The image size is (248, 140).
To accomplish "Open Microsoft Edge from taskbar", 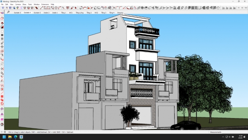I will [16, 137].
